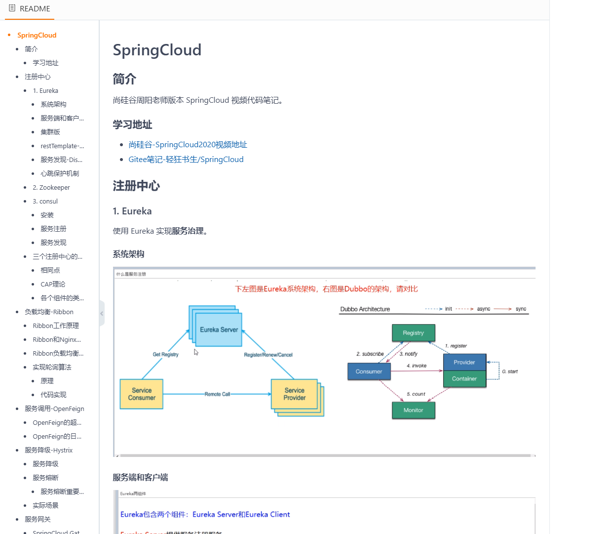
Task: Open 实现轮询算法 in the sidebar
Action: [x=52, y=367]
